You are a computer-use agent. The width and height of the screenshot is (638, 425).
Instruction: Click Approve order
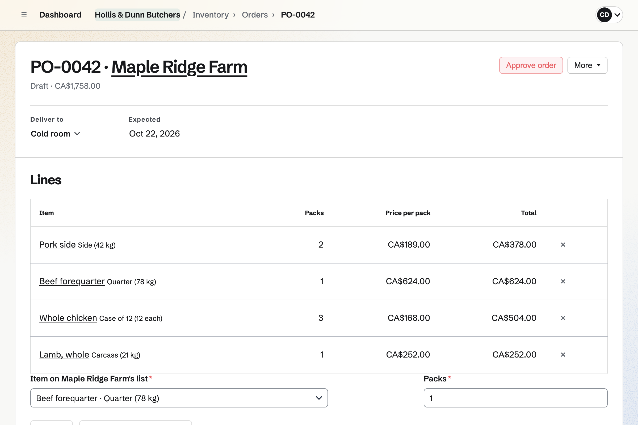coord(531,65)
